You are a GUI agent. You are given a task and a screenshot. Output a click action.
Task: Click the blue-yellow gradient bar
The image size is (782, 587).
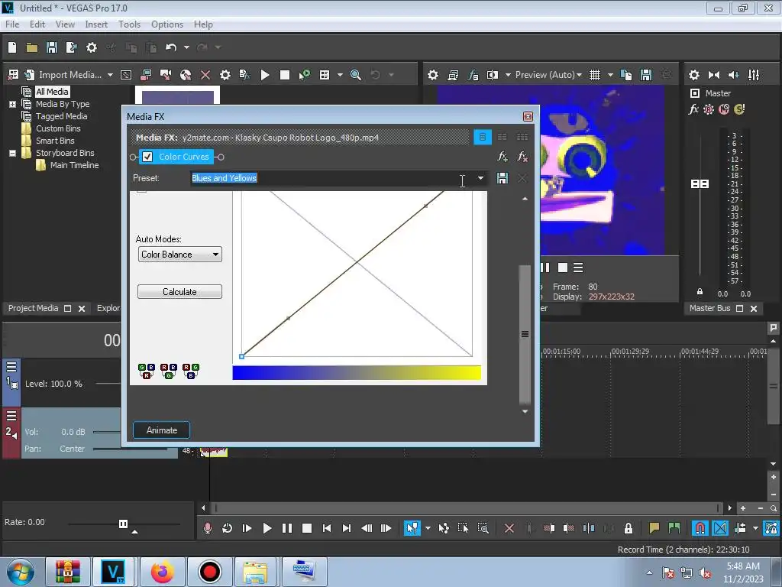coord(357,373)
